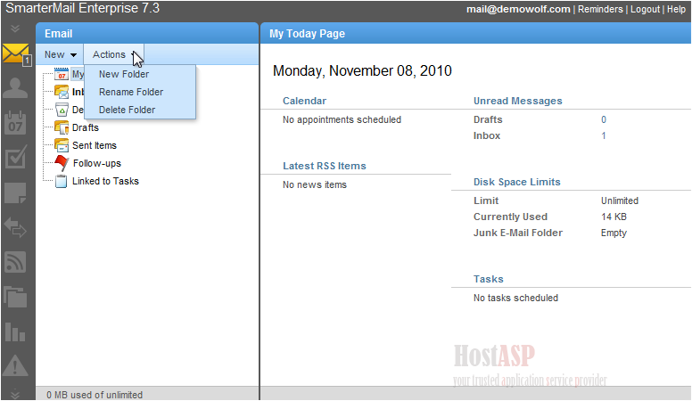The height and width of the screenshot is (401, 692).
Task: Choose New Folder from Actions menu
Action: pos(124,74)
